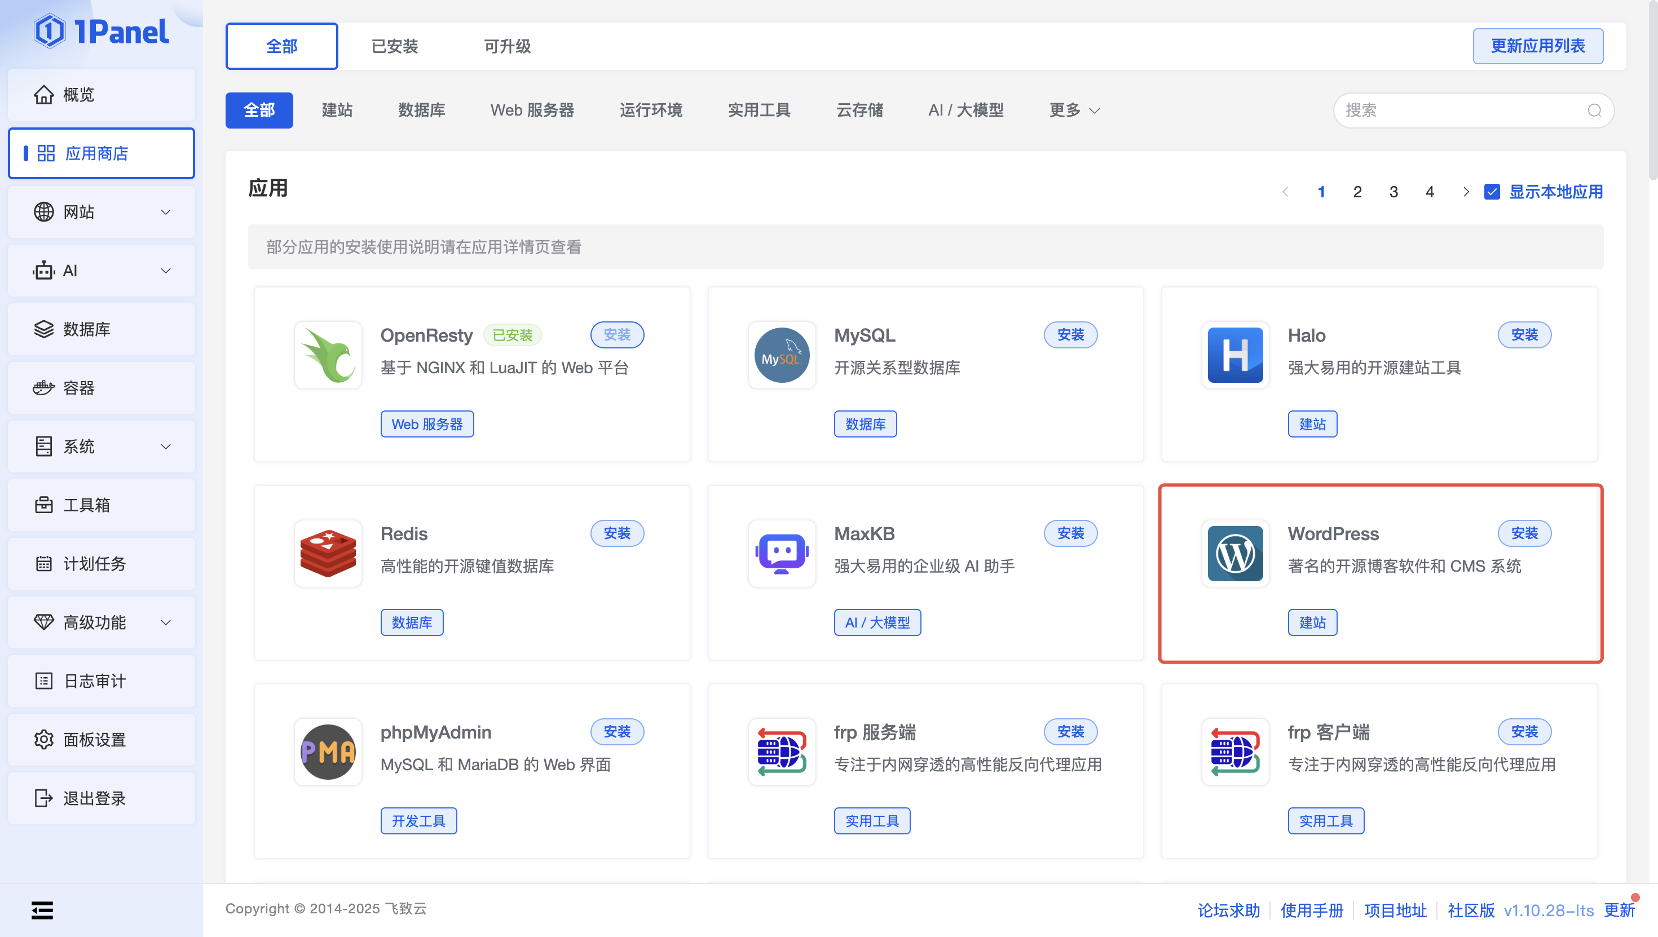
Task: Install frp 服务端 with 安装 button
Action: 1070,731
